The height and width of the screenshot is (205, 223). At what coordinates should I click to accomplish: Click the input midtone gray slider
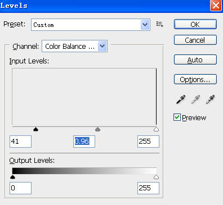pyautogui.click(x=97, y=129)
